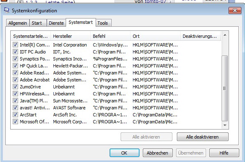This screenshot has width=245, height=162.
Task: Click the C:\PROGRA~1... command in Microsoft Of... row
Action: pos(110,122)
